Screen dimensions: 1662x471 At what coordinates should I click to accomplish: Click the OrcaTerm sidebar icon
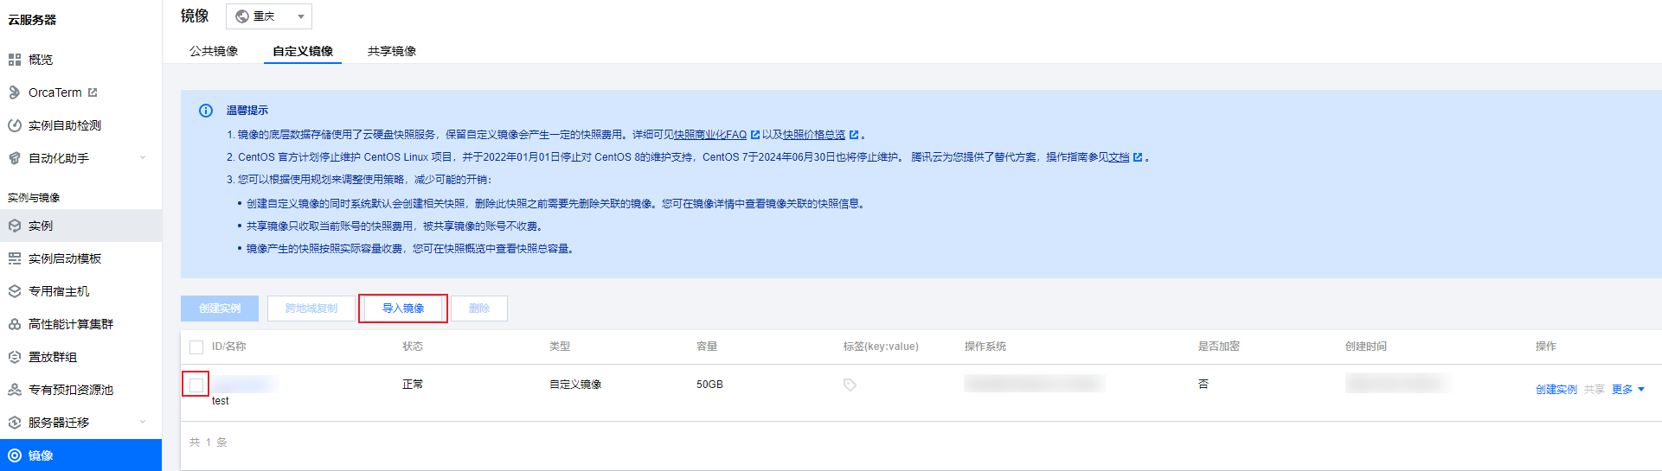pyautogui.click(x=15, y=92)
